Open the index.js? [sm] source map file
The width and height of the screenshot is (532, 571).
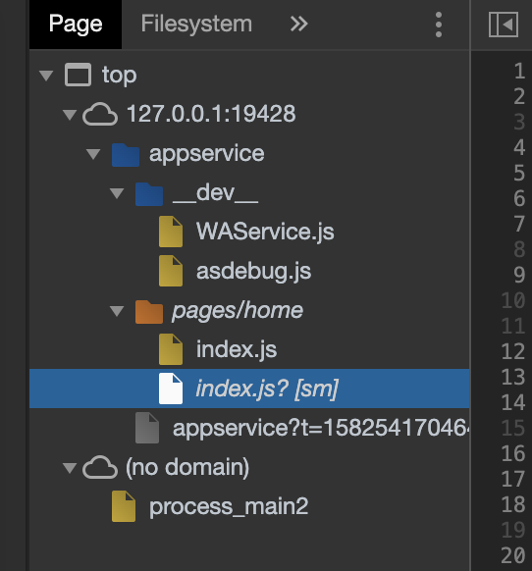pyautogui.click(x=267, y=389)
